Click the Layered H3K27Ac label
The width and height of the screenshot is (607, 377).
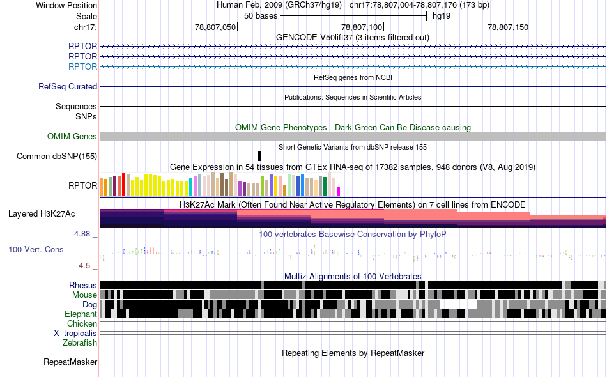pyautogui.click(x=42, y=213)
